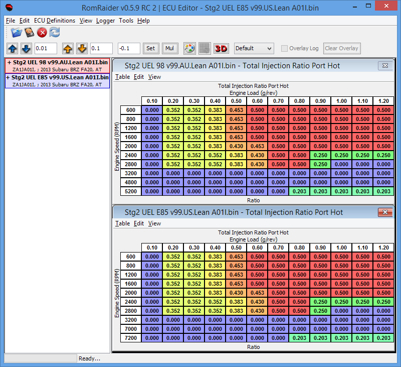
Task: Expand the Stg2 UEL 98 ROM tree node
Action: (9, 62)
